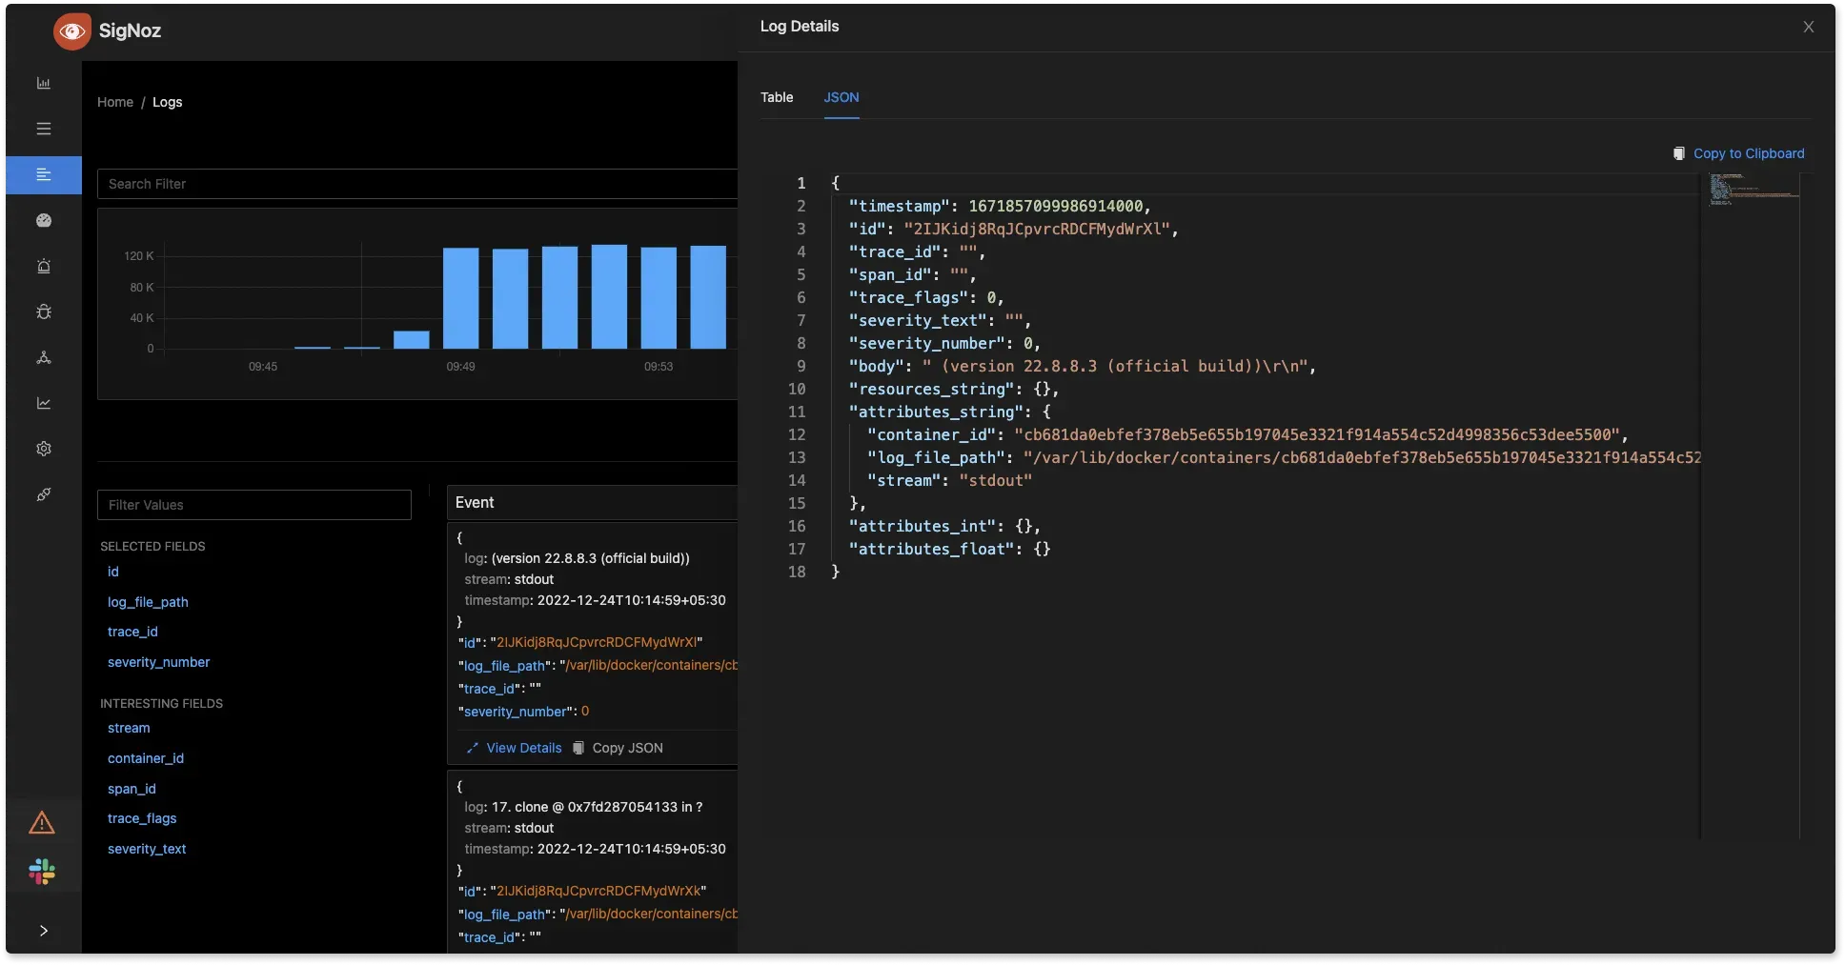Open the Traces list sidebar icon

(x=44, y=129)
